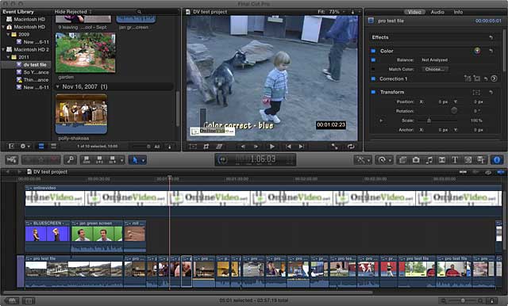Collapse the 2009 folder

[x=9, y=34]
